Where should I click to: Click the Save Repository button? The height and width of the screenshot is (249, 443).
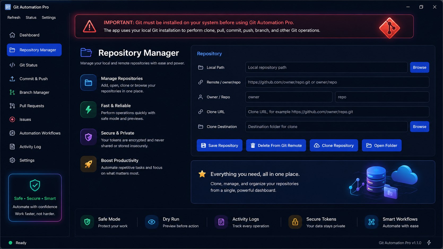(x=219, y=145)
